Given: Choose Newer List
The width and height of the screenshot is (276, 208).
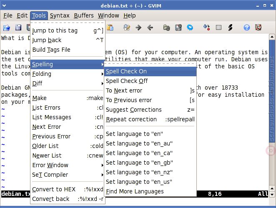Looking at the screenshot, I should click(x=68, y=155).
